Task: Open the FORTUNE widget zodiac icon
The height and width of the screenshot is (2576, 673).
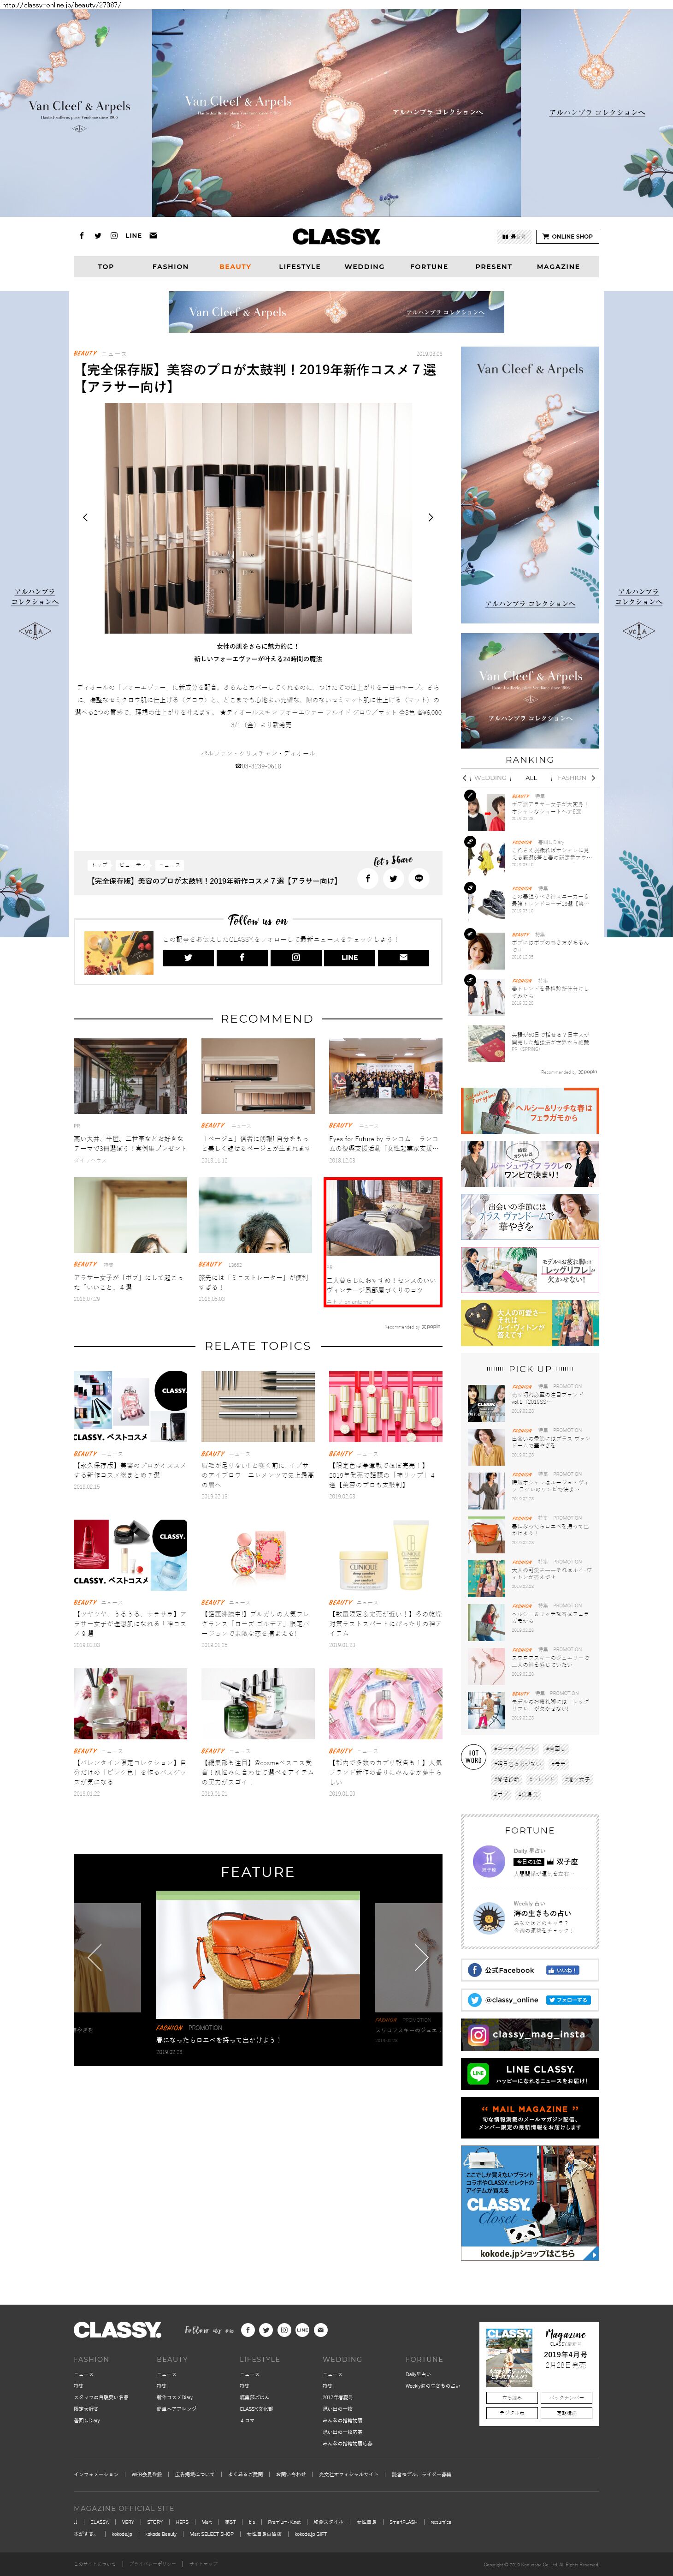Action: coord(488,1861)
